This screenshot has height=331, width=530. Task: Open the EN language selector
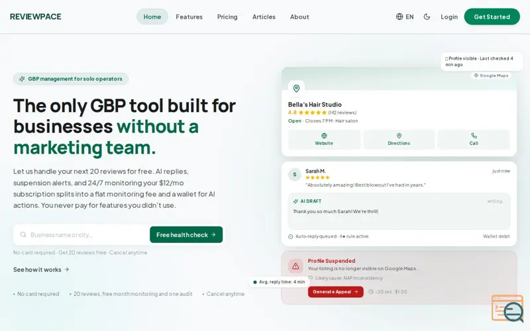pyautogui.click(x=405, y=17)
